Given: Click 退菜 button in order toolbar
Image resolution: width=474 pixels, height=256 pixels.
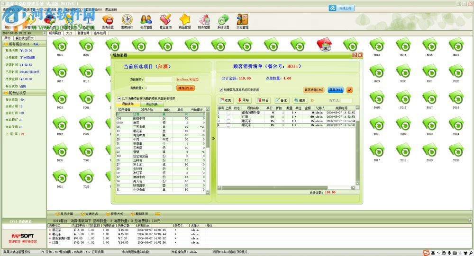Looking at the screenshot, I should (x=226, y=100).
